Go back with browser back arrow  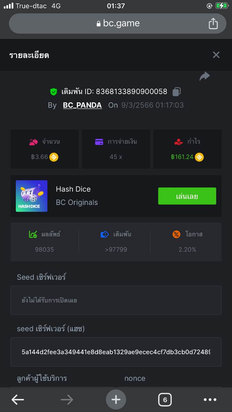click(x=18, y=399)
